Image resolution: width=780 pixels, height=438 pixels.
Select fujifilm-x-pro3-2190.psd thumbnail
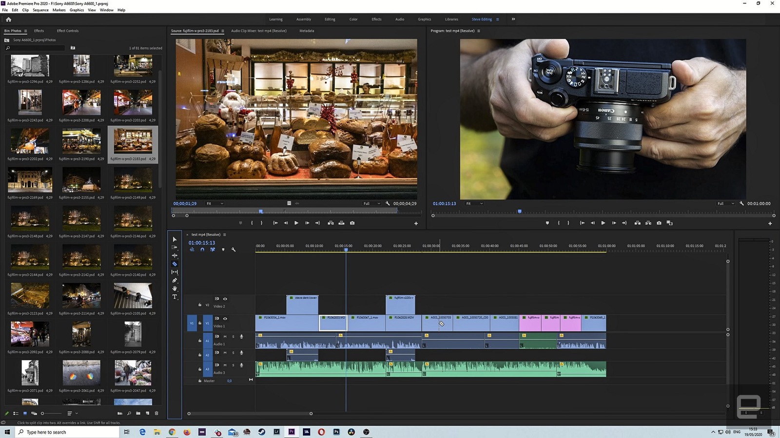coord(81,141)
